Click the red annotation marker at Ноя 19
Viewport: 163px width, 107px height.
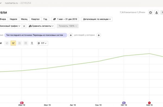point(149,103)
